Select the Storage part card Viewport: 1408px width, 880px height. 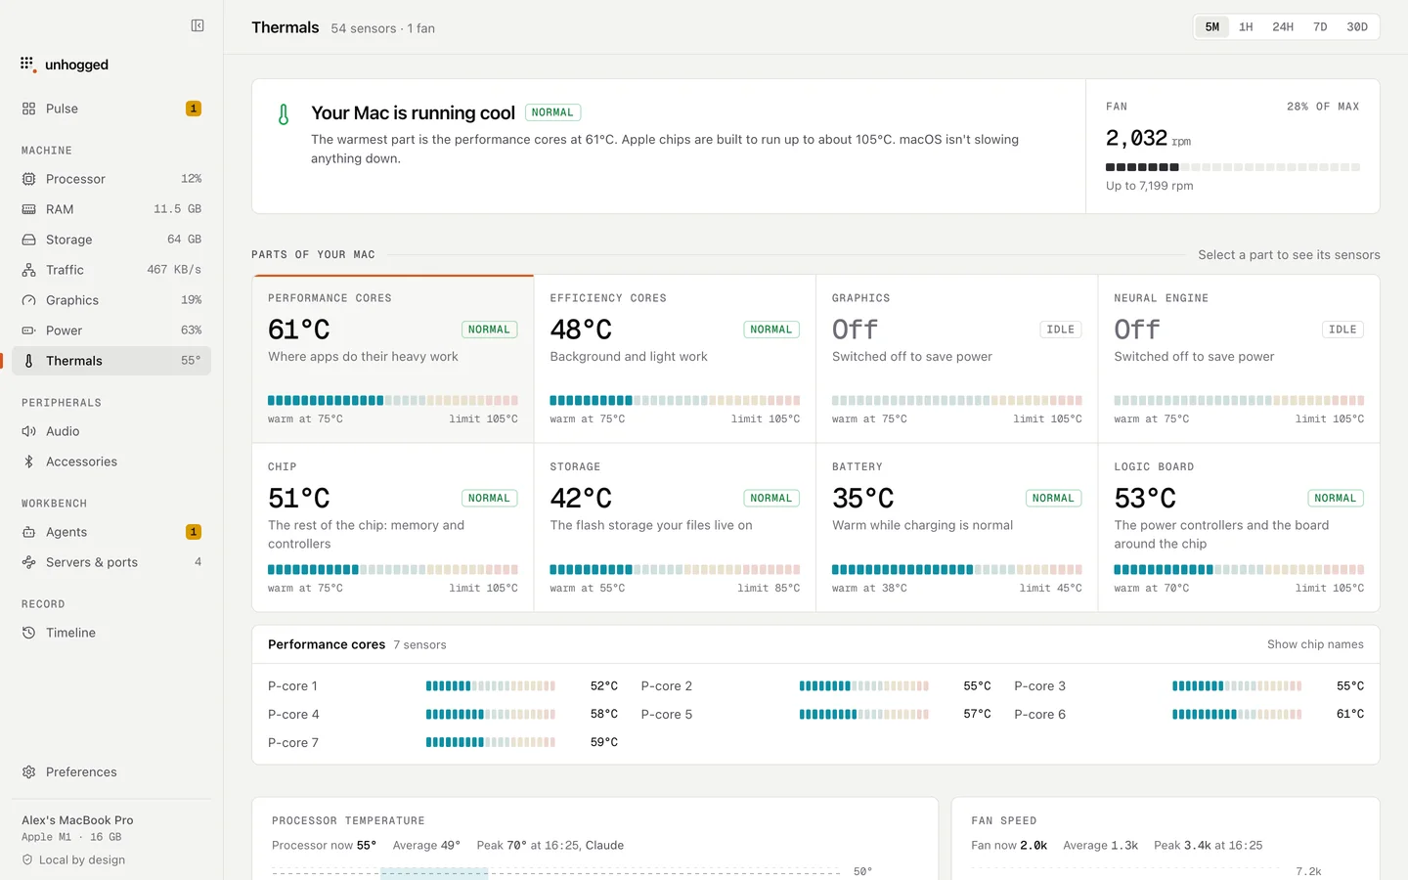tap(675, 528)
